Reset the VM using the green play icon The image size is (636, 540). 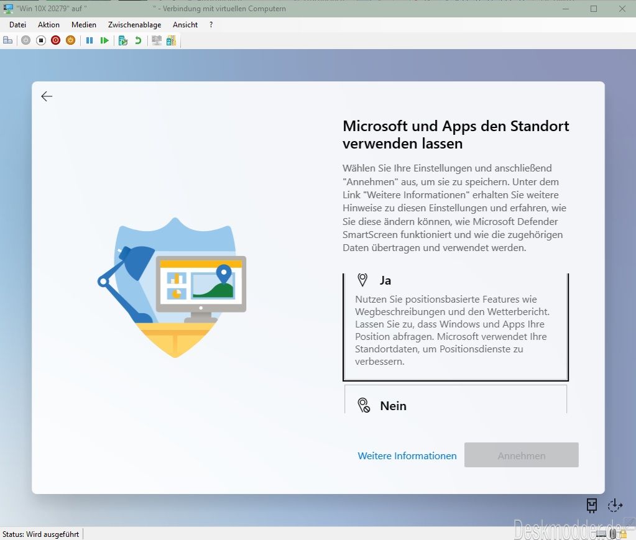(x=104, y=40)
